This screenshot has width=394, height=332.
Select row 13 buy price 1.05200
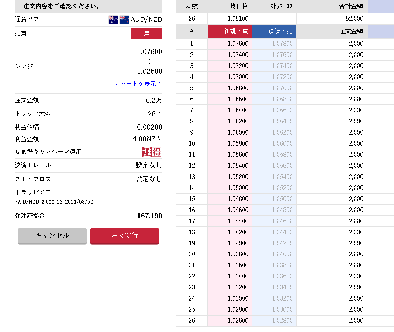(x=238, y=177)
